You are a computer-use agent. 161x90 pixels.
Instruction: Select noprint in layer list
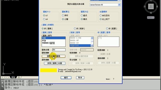coord(80,45)
